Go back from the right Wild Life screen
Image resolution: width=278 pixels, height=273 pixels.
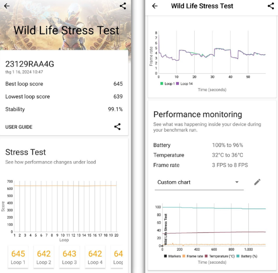[x=155, y=6]
